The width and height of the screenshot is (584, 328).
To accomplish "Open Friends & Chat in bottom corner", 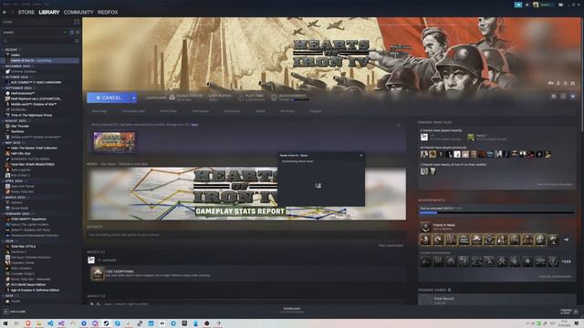I will click(569, 312).
